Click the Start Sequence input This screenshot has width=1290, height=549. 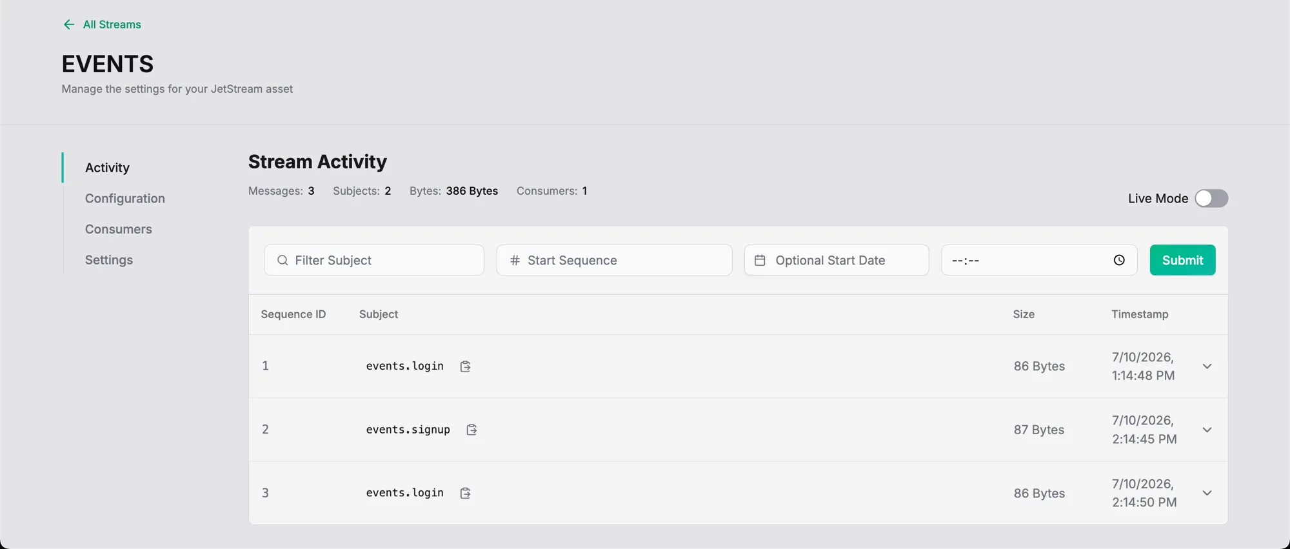(614, 260)
